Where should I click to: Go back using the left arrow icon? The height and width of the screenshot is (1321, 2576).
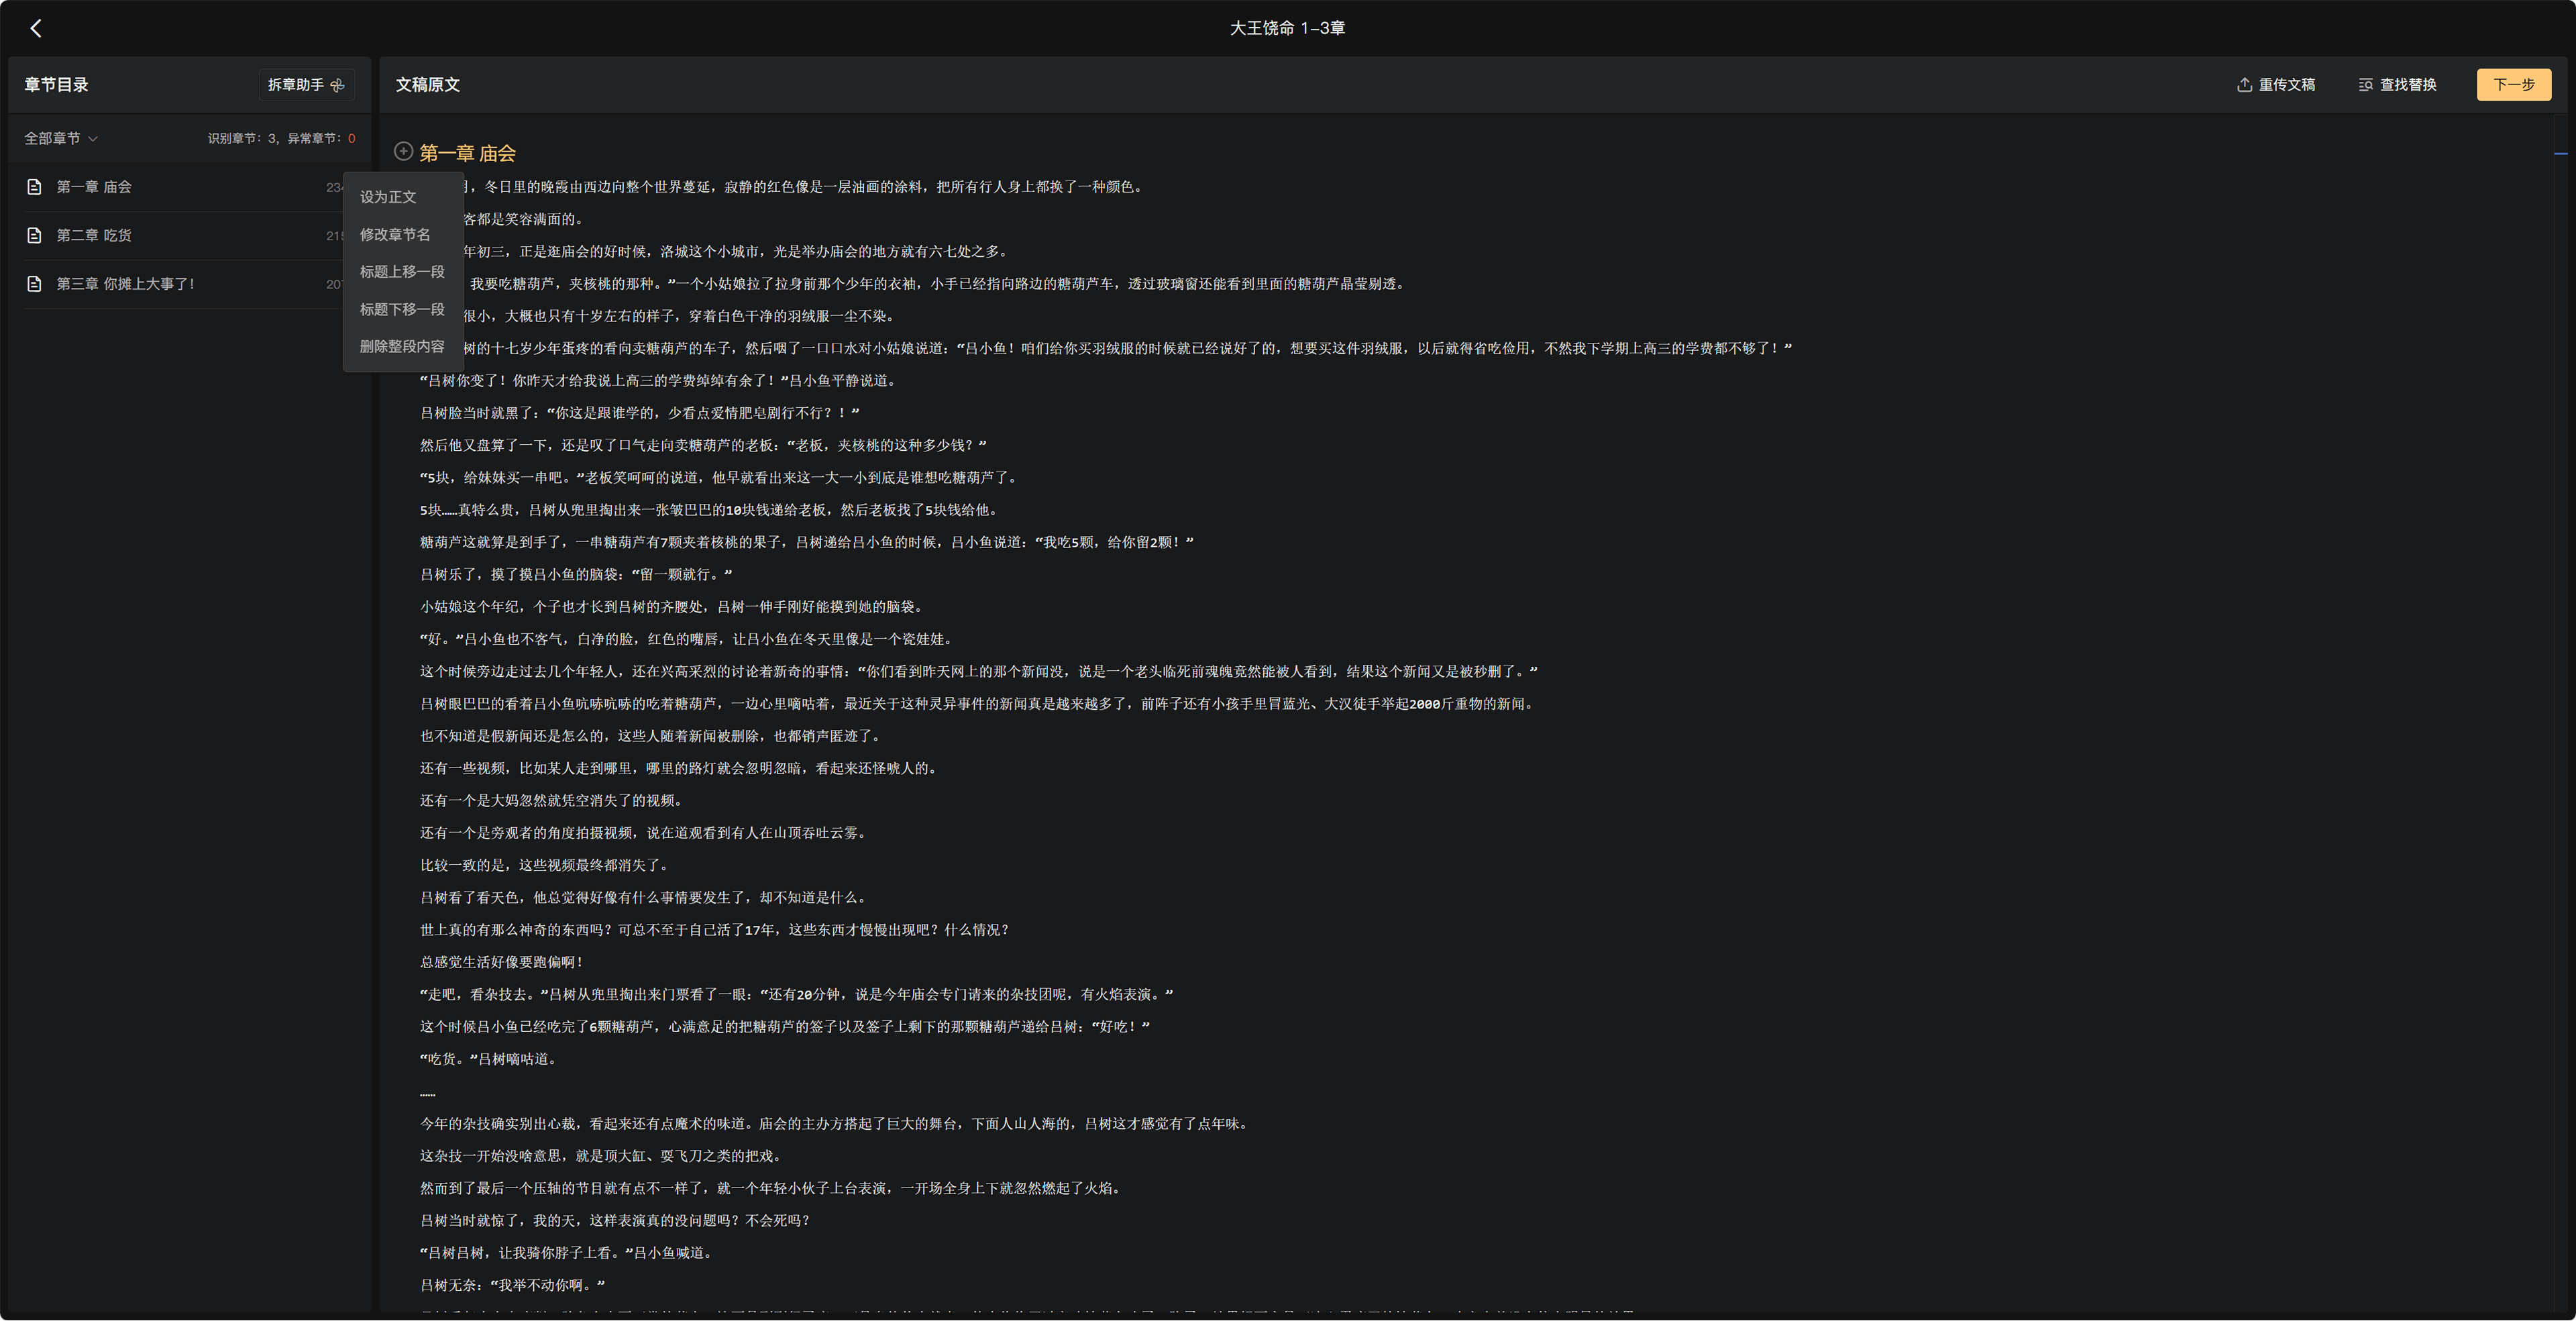[x=36, y=28]
